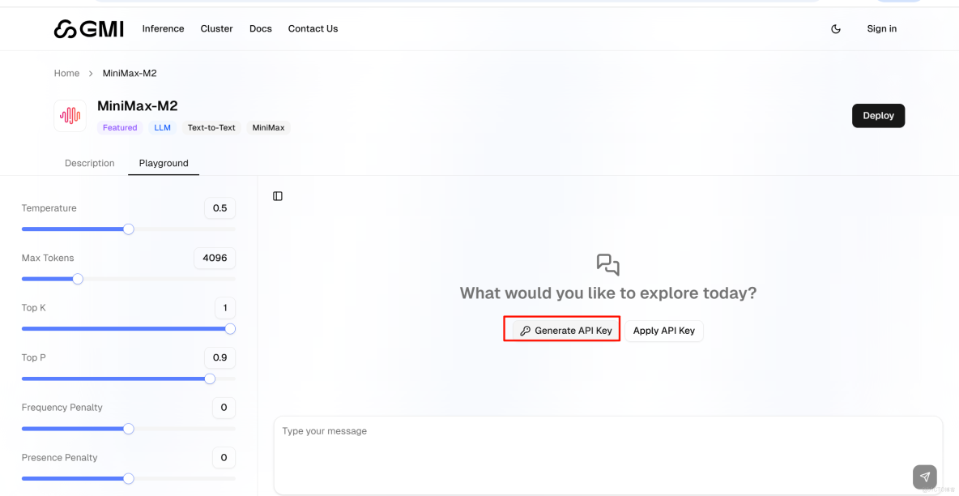Click the MiniMax-M2 waveform model icon

click(x=70, y=115)
